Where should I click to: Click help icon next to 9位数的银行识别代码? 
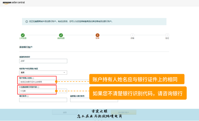38,87
